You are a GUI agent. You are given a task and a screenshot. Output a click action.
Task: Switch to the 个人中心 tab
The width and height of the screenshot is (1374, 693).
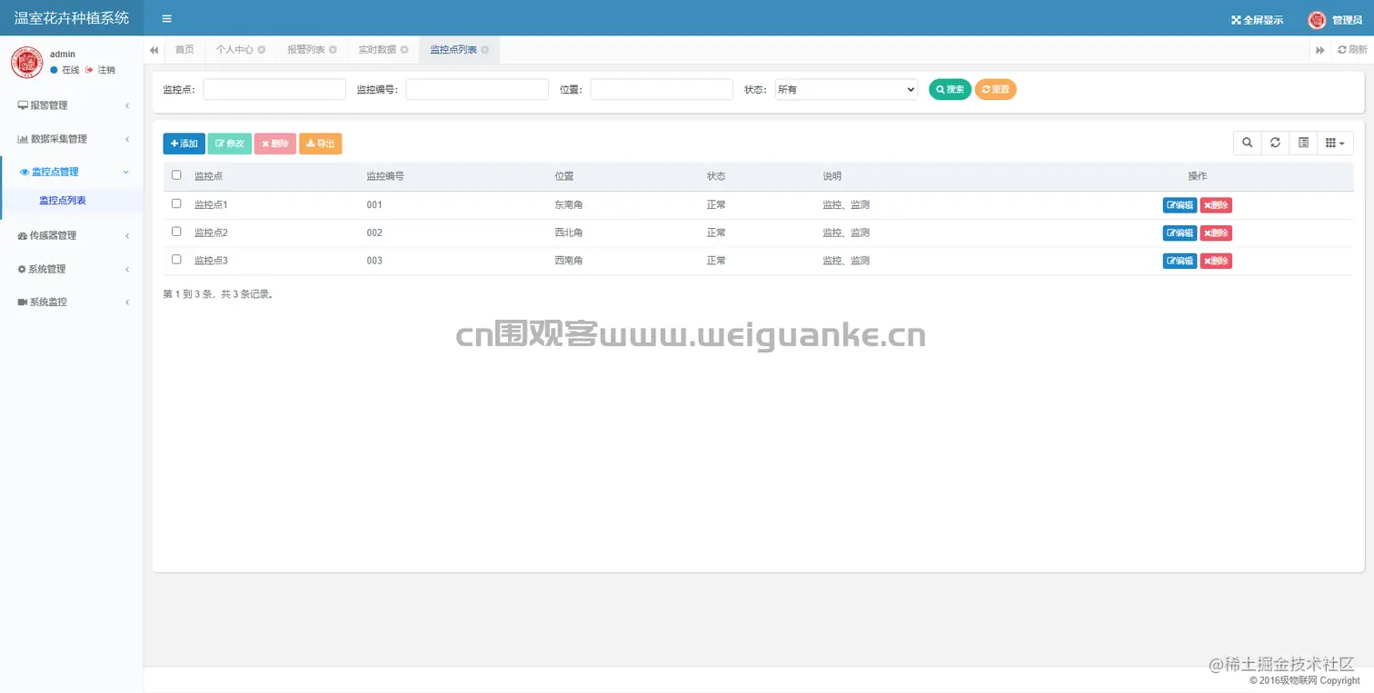tap(234, 50)
